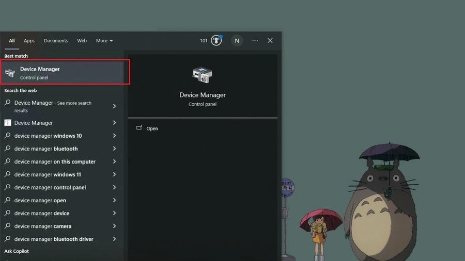This screenshot has height=261, width=465.
Task: Click search icon beside 'on this computer'
Action: click(7, 161)
